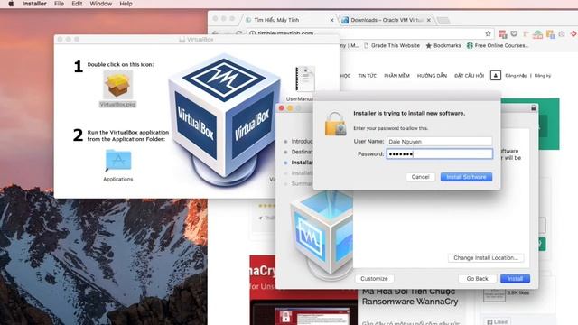Screen dimensions: 578x325
Task: Focus the Password field
Action: coord(440,153)
